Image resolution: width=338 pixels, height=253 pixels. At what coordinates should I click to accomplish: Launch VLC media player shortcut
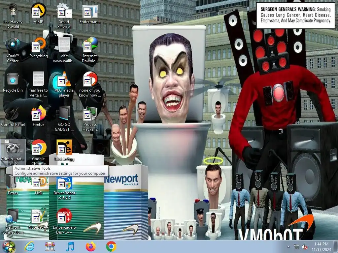pyautogui.click(x=64, y=84)
